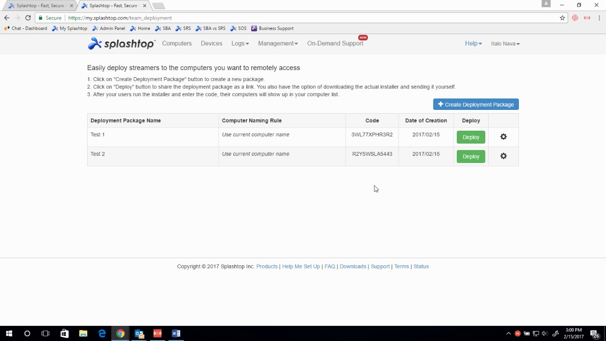
Task: Open Chrome menu with three dots
Action: (x=598, y=18)
